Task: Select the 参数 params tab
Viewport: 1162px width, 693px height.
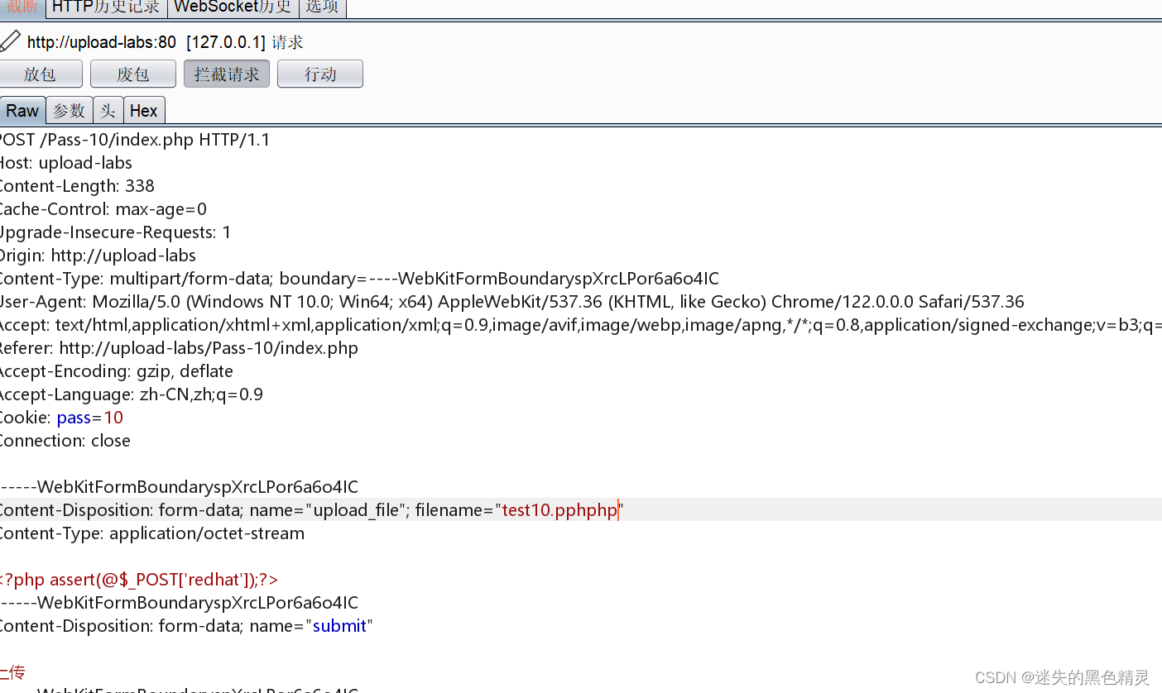Action: [69, 110]
